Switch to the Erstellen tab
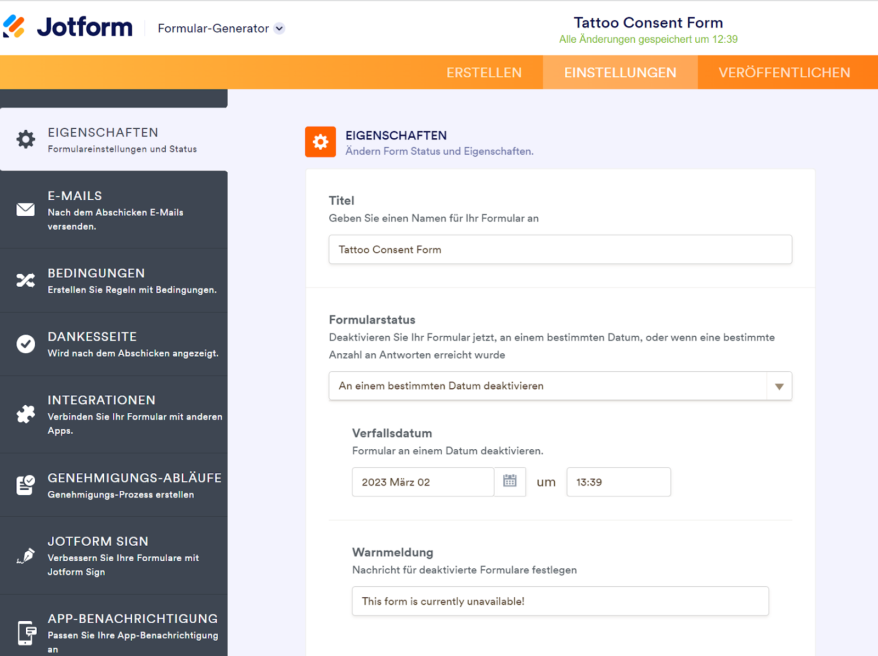This screenshot has height=656, width=878. [x=483, y=72]
